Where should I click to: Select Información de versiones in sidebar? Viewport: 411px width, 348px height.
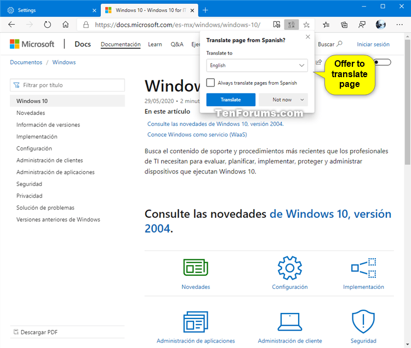(48, 125)
